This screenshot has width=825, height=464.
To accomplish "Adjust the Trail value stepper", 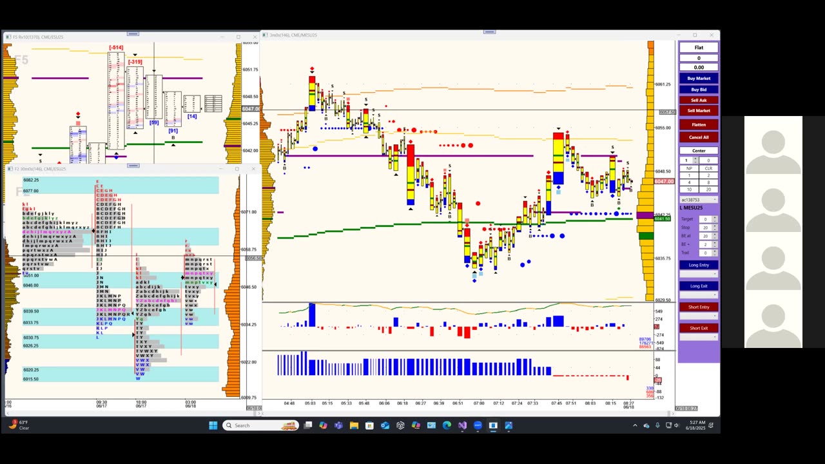I will tap(714, 253).
